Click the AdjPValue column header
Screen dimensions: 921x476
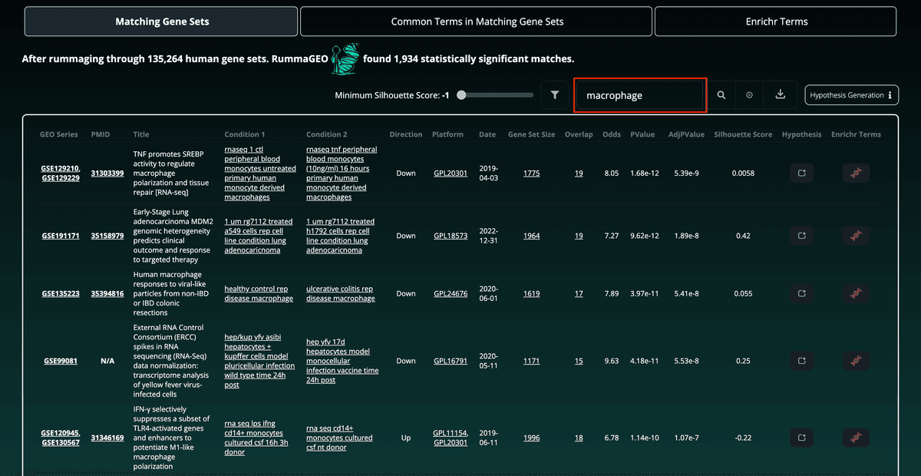click(685, 134)
